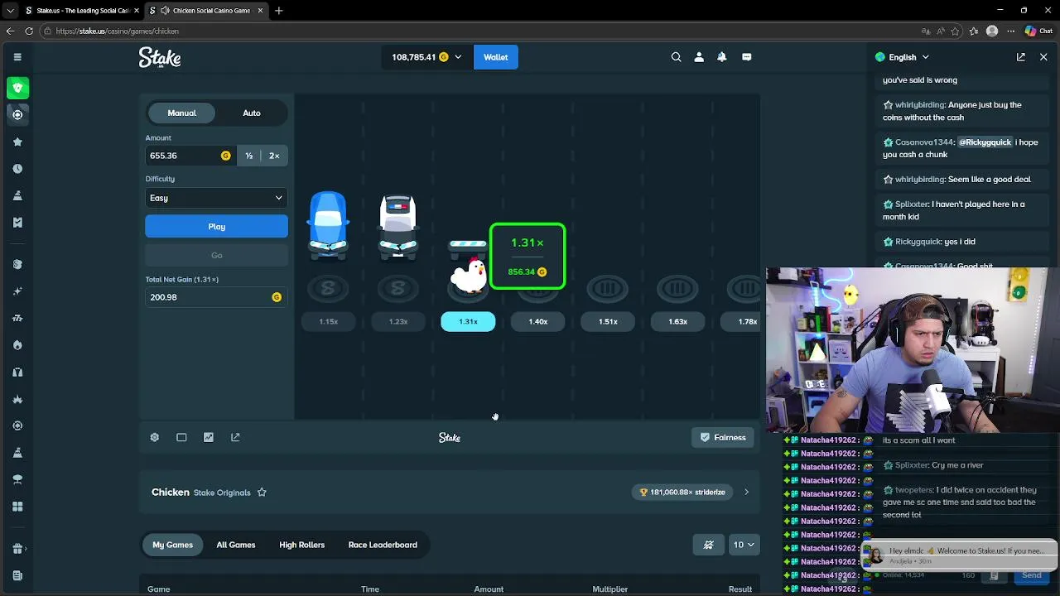This screenshot has width=1060, height=596.
Task: Go back in the browser
Action: tap(10, 31)
